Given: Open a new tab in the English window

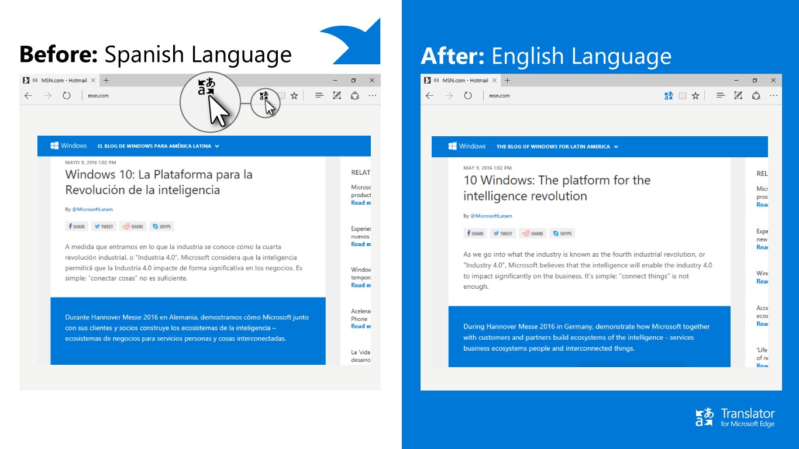Looking at the screenshot, I should tap(507, 80).
